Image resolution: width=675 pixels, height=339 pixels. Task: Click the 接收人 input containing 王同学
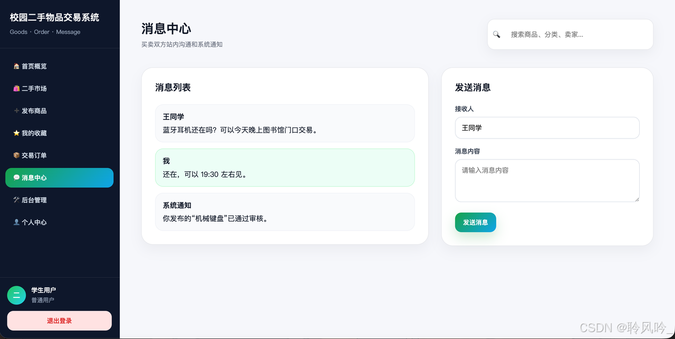pyautogui.click(x=547, y=128)
